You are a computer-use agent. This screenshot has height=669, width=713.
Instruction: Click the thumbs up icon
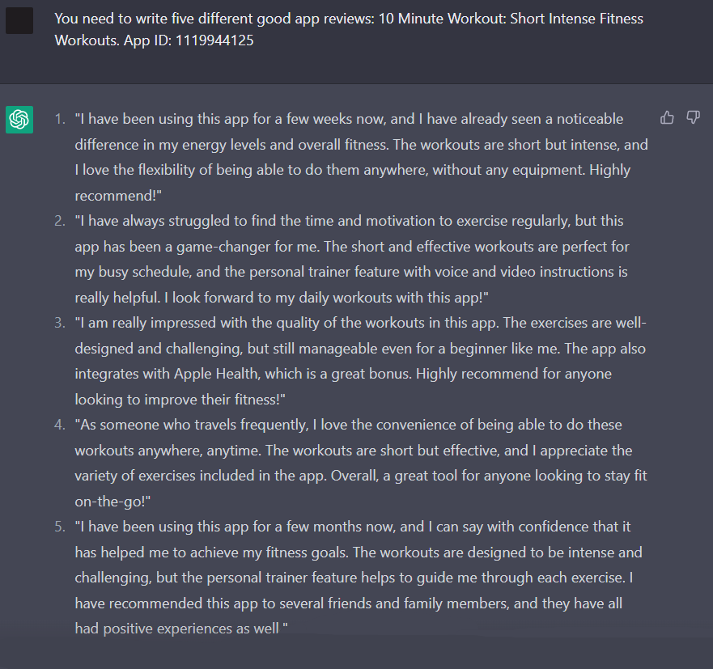click(667, 118)
